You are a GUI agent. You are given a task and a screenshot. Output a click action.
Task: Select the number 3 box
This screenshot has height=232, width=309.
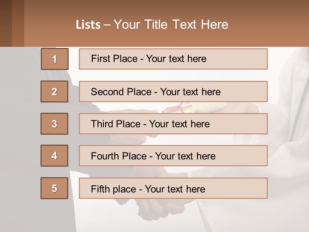click(x=54, y=124)
